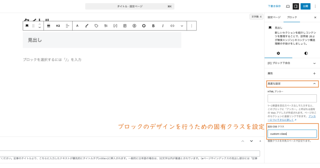Insert a link using chain icon
Image resolution: width=320 pixels, height=168 pixels.
[x=172, y=26]
